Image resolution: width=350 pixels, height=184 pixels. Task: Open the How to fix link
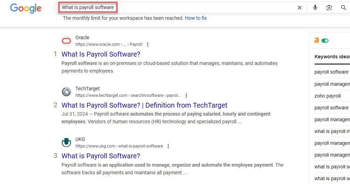pos(196,18)
